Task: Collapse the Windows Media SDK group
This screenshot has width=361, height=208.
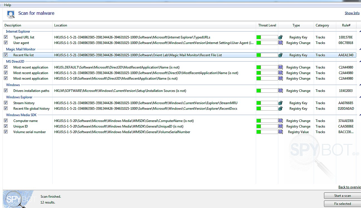Action: 360,115
